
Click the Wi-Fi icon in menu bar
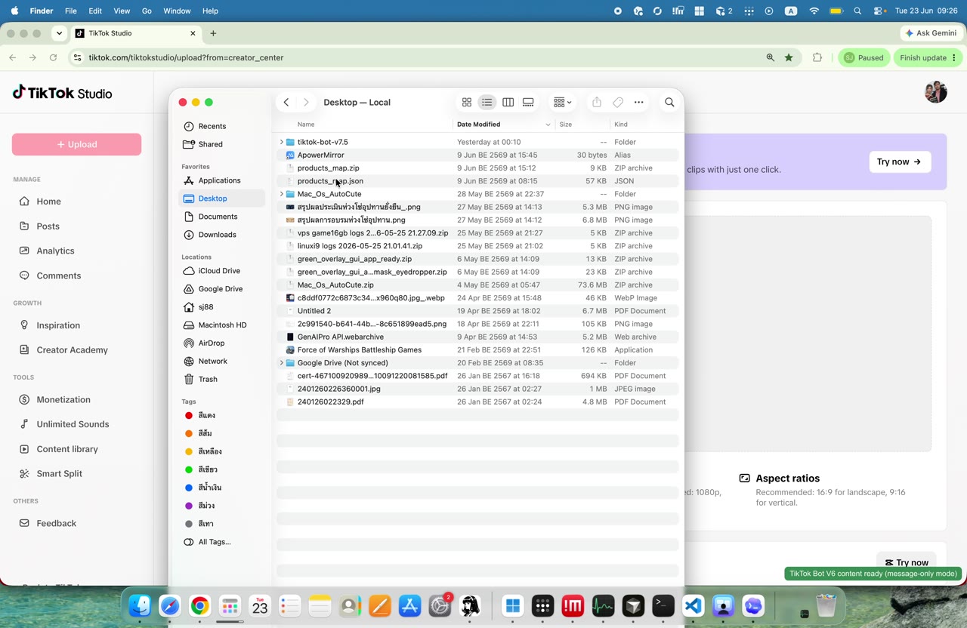(x=814, y=11)
